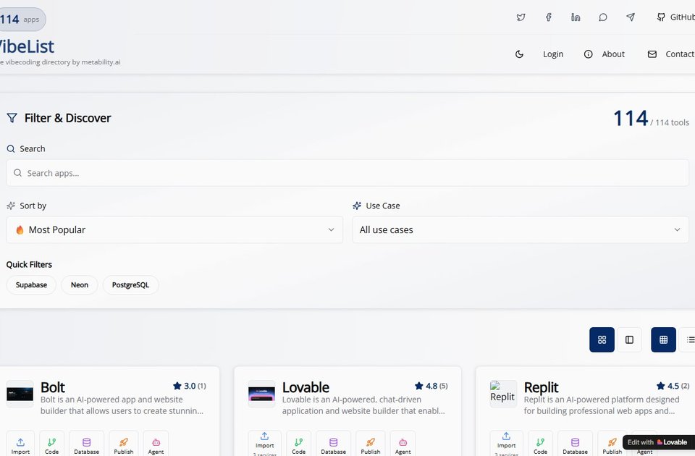Click the Code icon on Lovable card
This screenshot has width=695, height=456.
[x=299, y=444]
